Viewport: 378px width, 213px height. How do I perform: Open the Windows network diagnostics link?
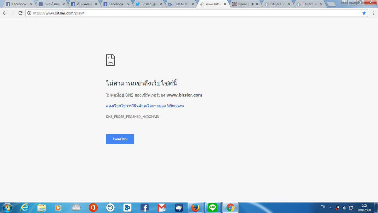click(145, 106)
